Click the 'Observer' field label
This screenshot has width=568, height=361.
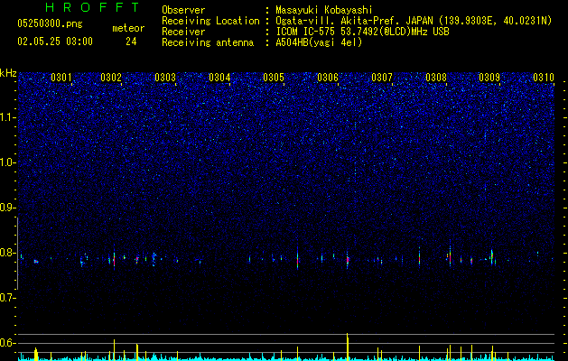[x=183, y=10]
